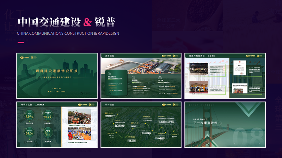Click the crowd photo on the 环境与优势 slide
This screenshot has height=158, width=282.
(x=80, y=116)
